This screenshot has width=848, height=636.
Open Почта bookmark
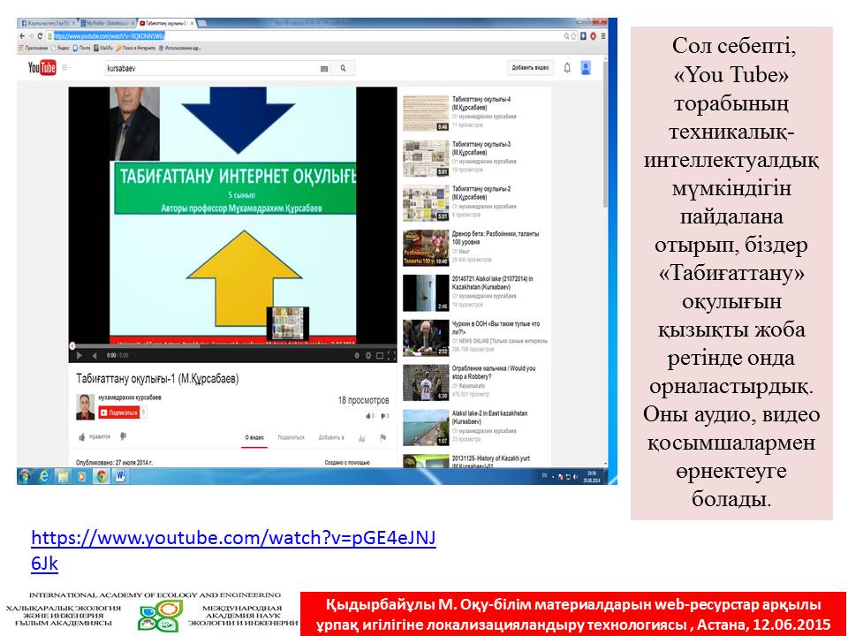[x=81, y=48]
